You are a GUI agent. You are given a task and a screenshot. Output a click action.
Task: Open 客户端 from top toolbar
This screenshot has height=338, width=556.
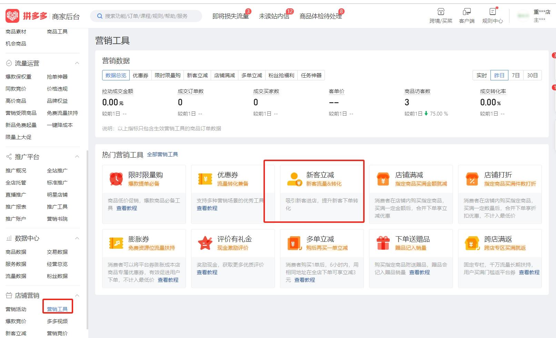point(467,15)
